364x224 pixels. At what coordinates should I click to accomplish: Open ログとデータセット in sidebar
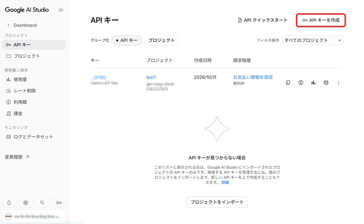34,136
